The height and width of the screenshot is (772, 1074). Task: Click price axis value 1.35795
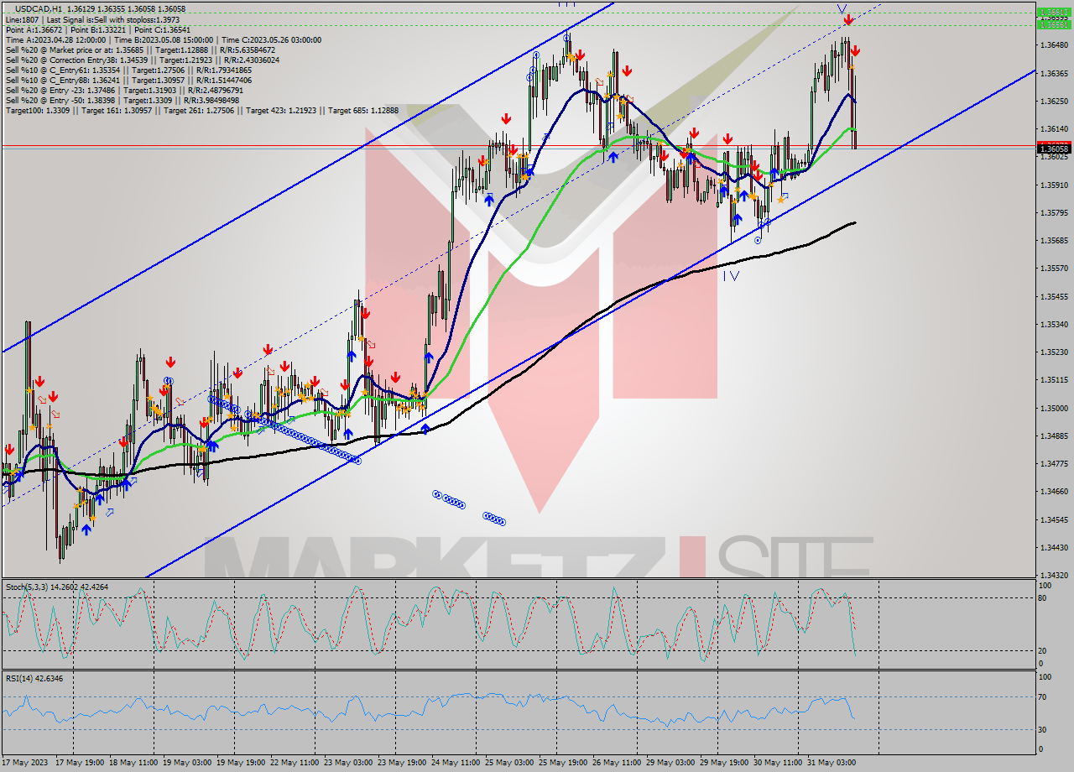pyautogui.click(x=1054, y=212)
